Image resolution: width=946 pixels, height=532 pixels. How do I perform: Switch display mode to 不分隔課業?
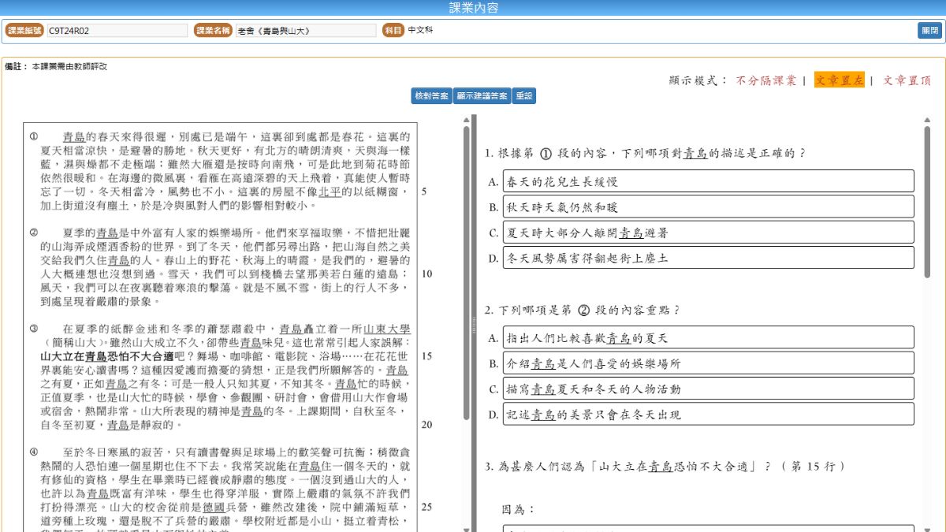(x=765, y=80)
